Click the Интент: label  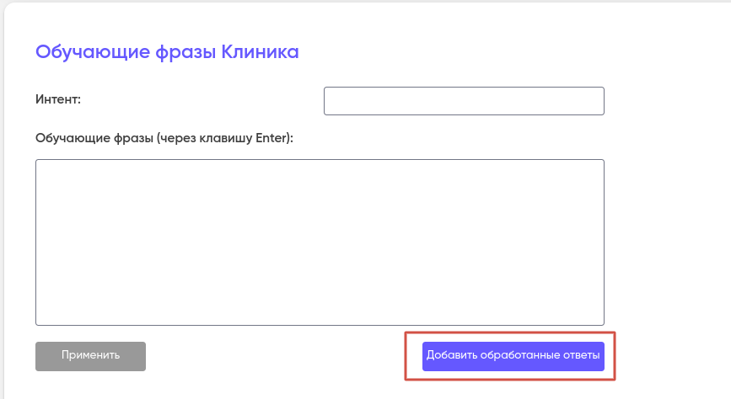(x=58, y=99)
